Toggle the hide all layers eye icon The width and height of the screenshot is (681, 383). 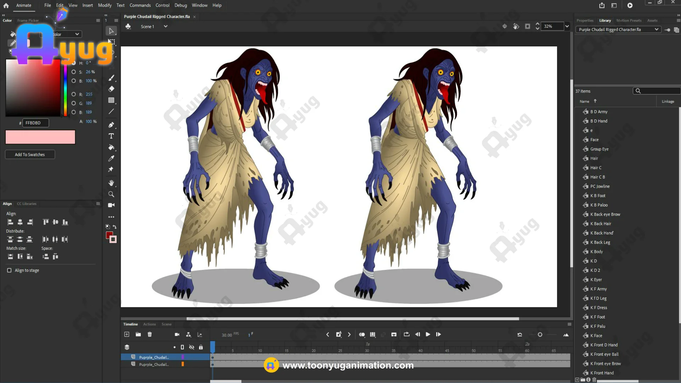pos(192,347)
